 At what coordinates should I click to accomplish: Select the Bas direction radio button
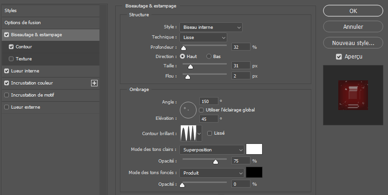209,56
